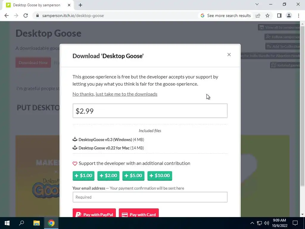
Task: Open the Chrome side panel
Action: click(279, 16)
